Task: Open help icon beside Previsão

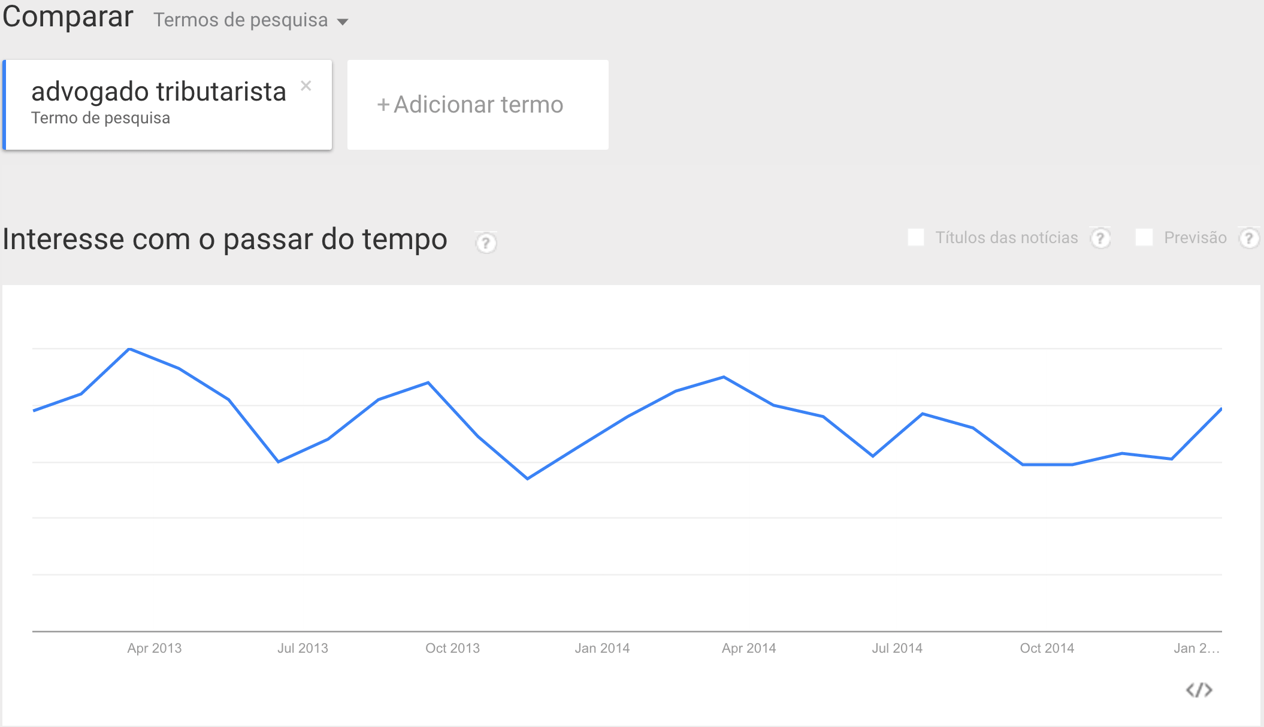Action: click(1248, 238)
